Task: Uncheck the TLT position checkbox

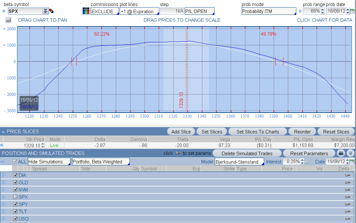Action: tap(15, 211)
